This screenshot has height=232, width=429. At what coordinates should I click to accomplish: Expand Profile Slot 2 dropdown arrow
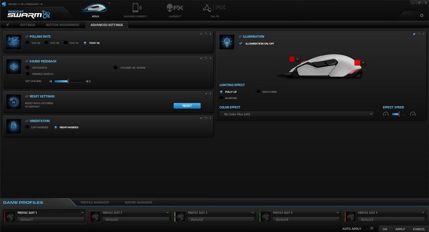[167, 213]
